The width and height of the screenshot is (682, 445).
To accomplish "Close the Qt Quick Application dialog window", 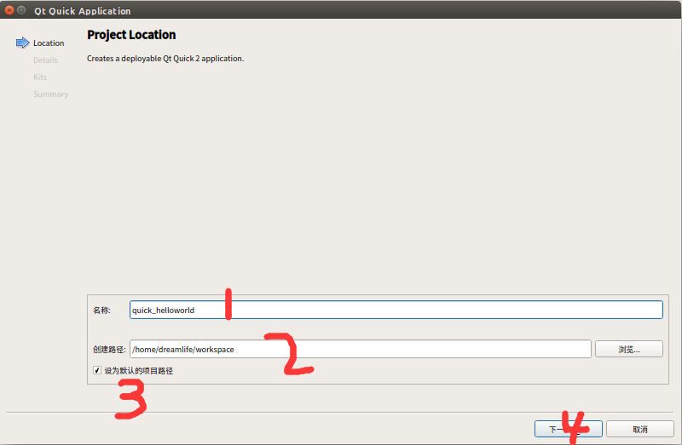I will click(x=9, y=10).
